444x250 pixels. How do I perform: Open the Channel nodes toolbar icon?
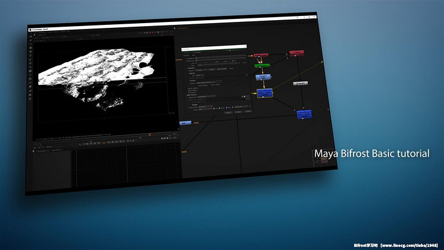(31, 47)
